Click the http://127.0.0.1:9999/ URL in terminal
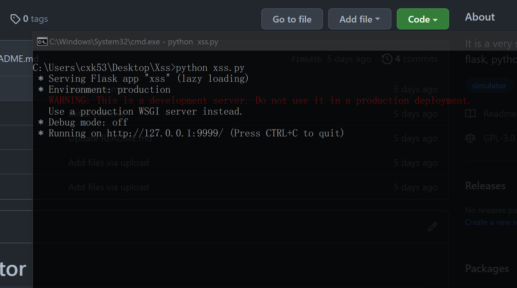Screen dimensions: 517x288 [165, 133]
